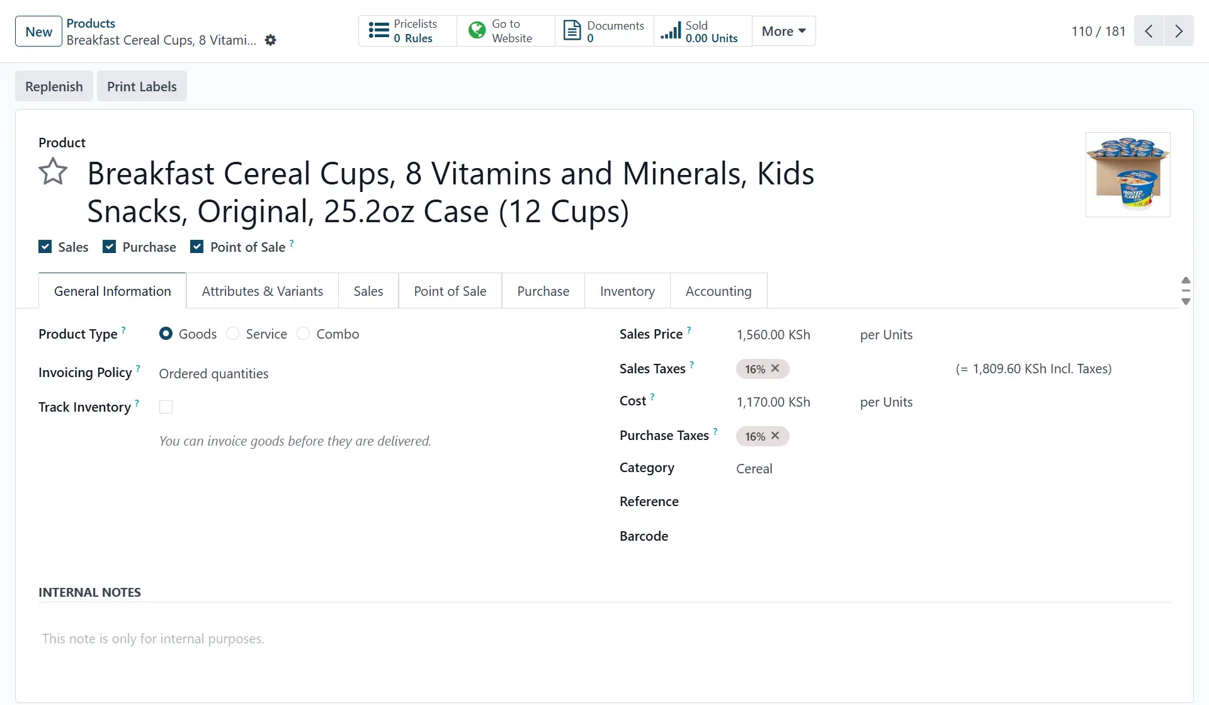Go to the next product record arrow

tap(1179, 31)
